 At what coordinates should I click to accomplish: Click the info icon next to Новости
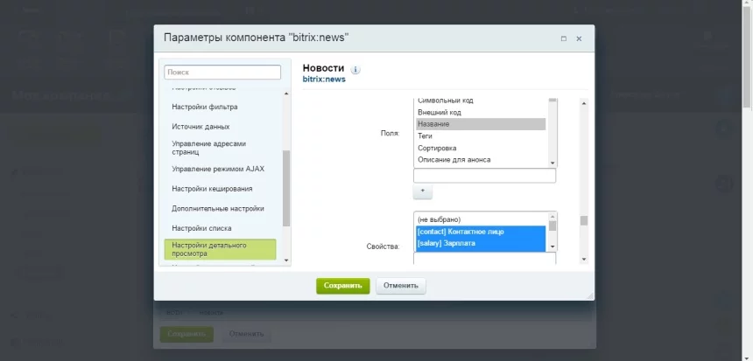tap(355, 69)
